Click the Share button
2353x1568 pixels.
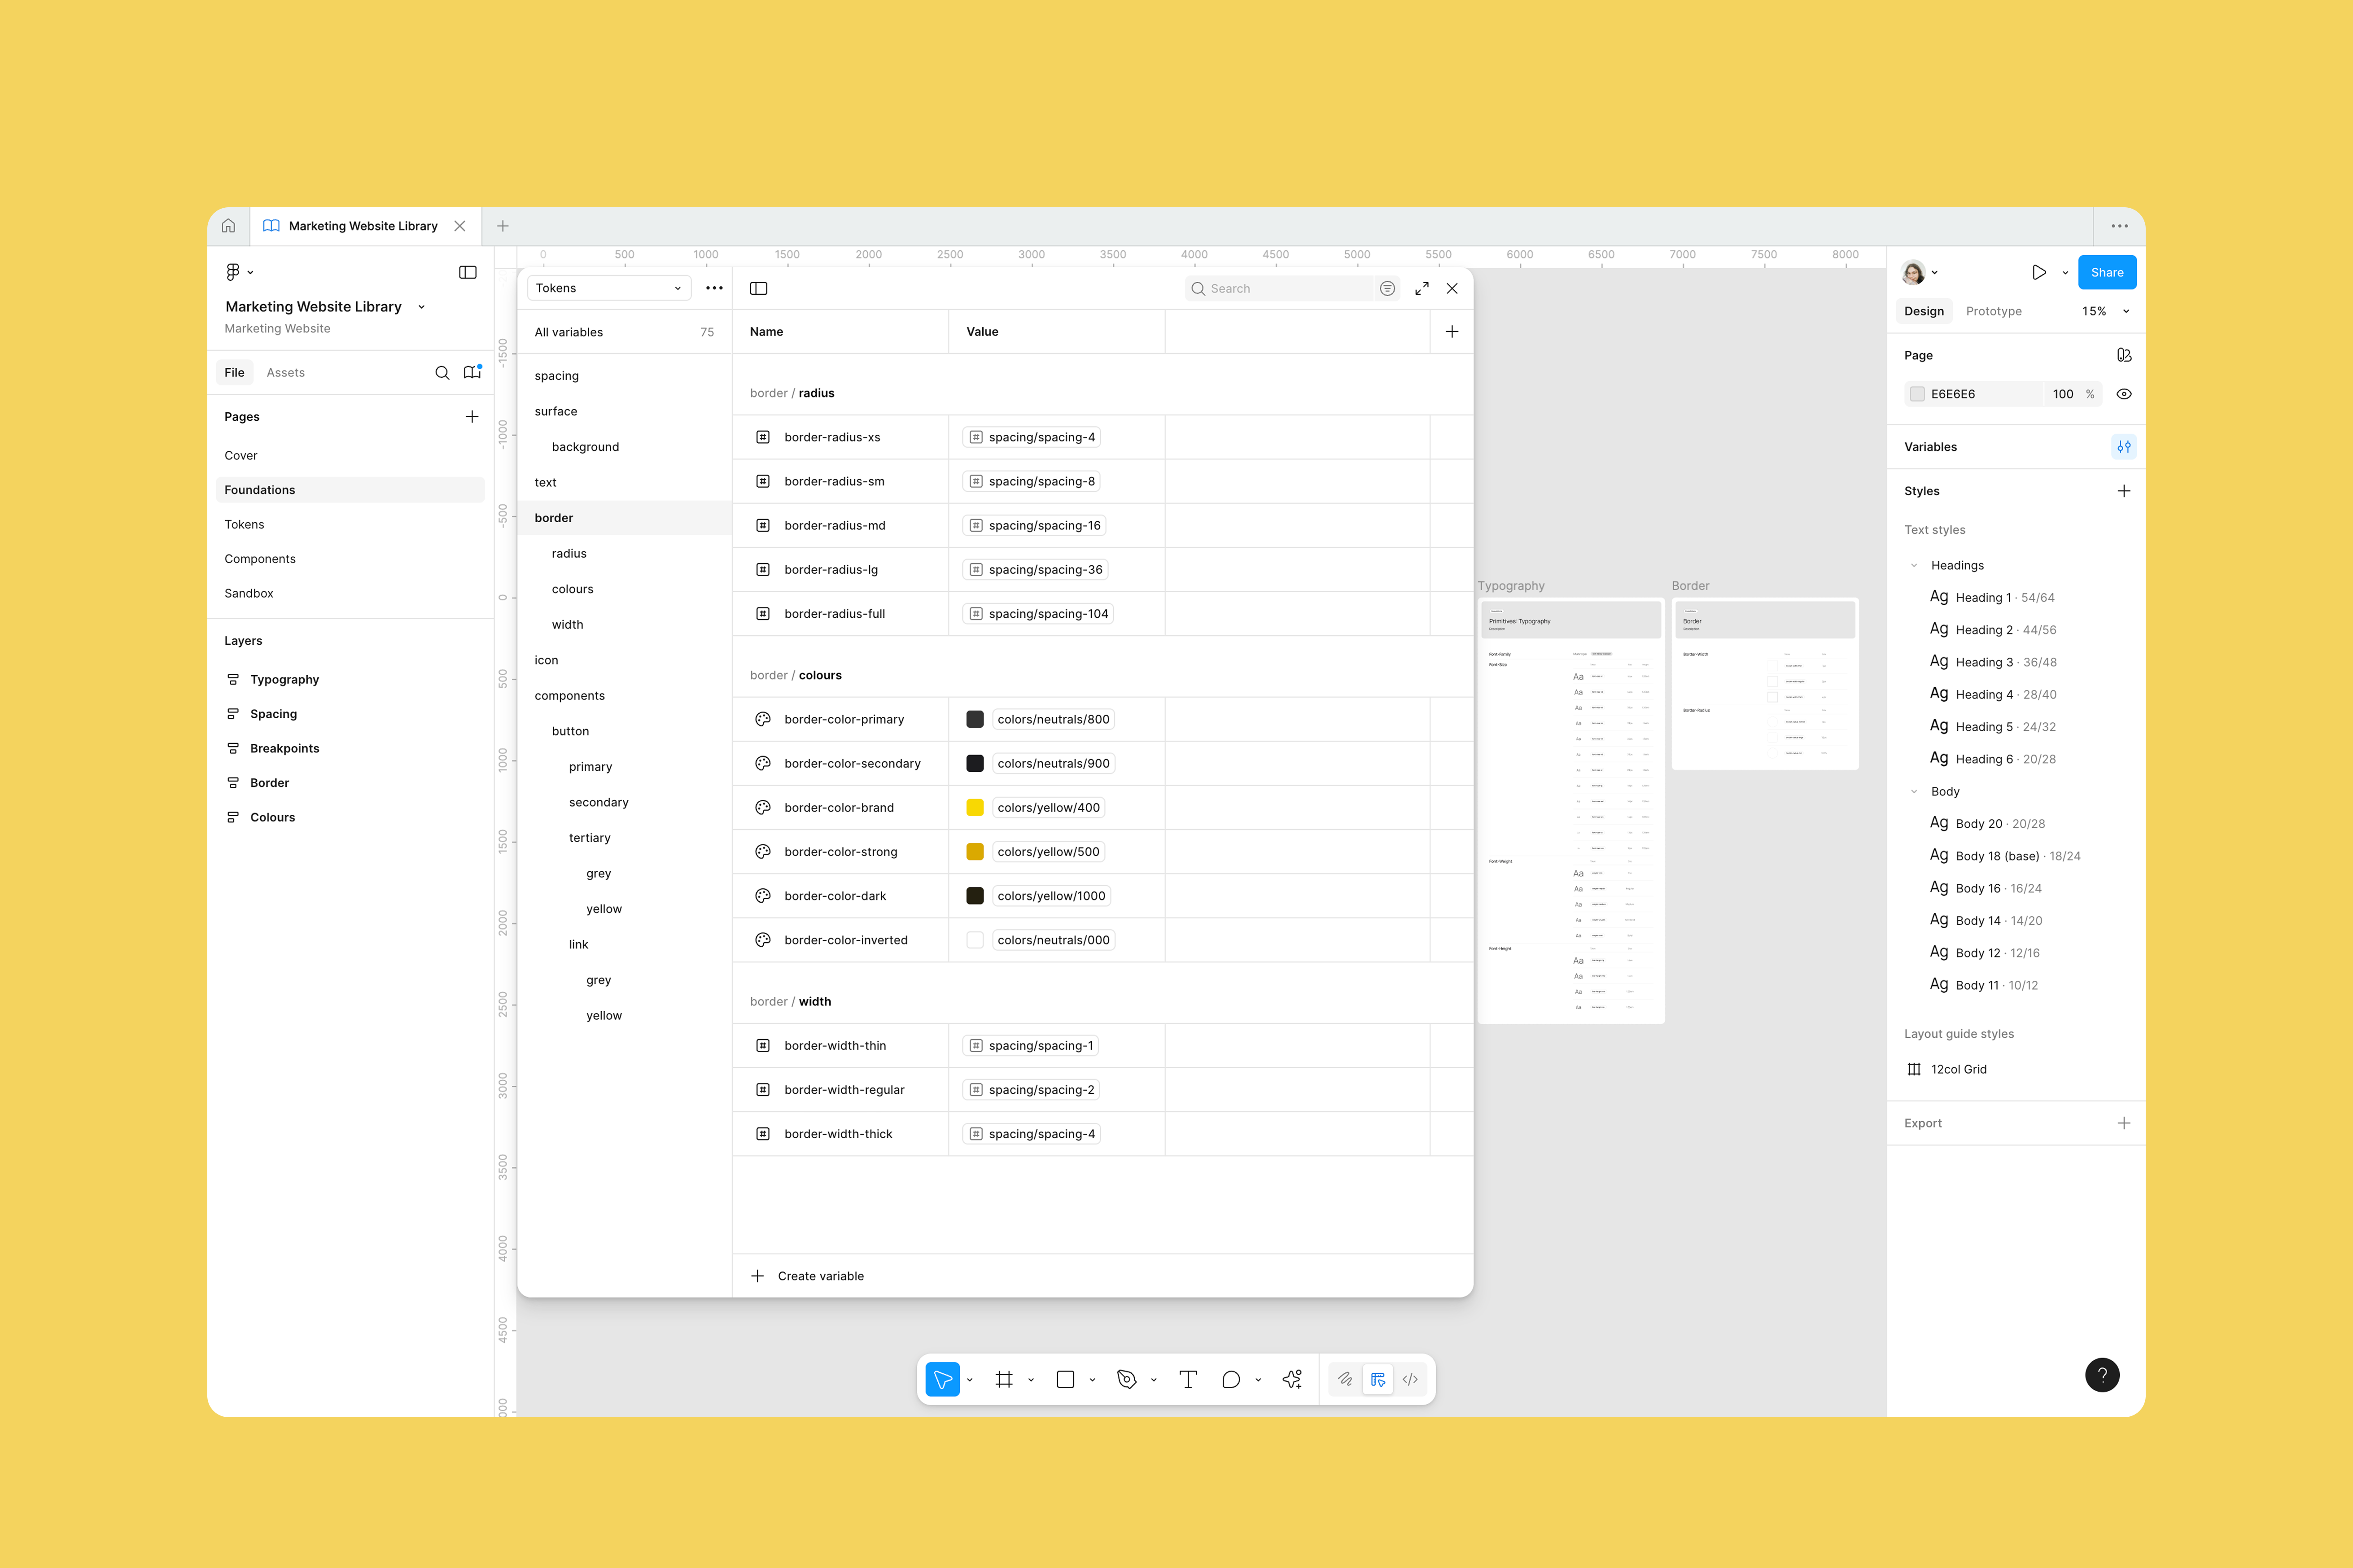(2106, 272)
